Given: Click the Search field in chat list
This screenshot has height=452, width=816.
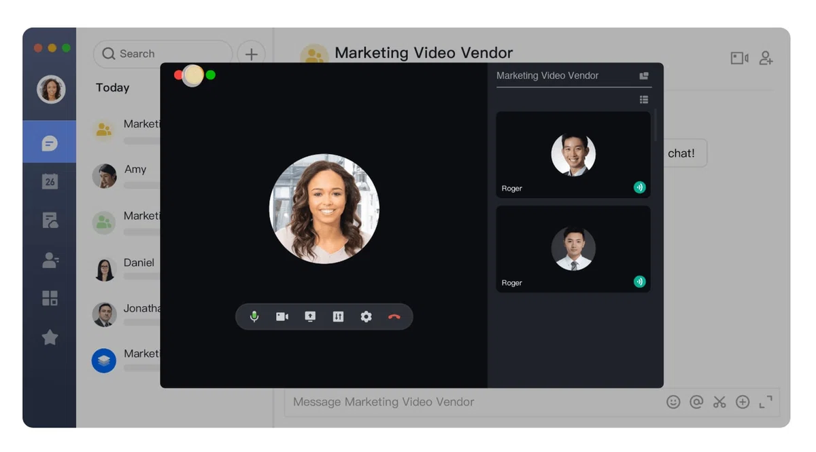Looking at the screenshot, I should pyautogui.click(x=163, y=54).
